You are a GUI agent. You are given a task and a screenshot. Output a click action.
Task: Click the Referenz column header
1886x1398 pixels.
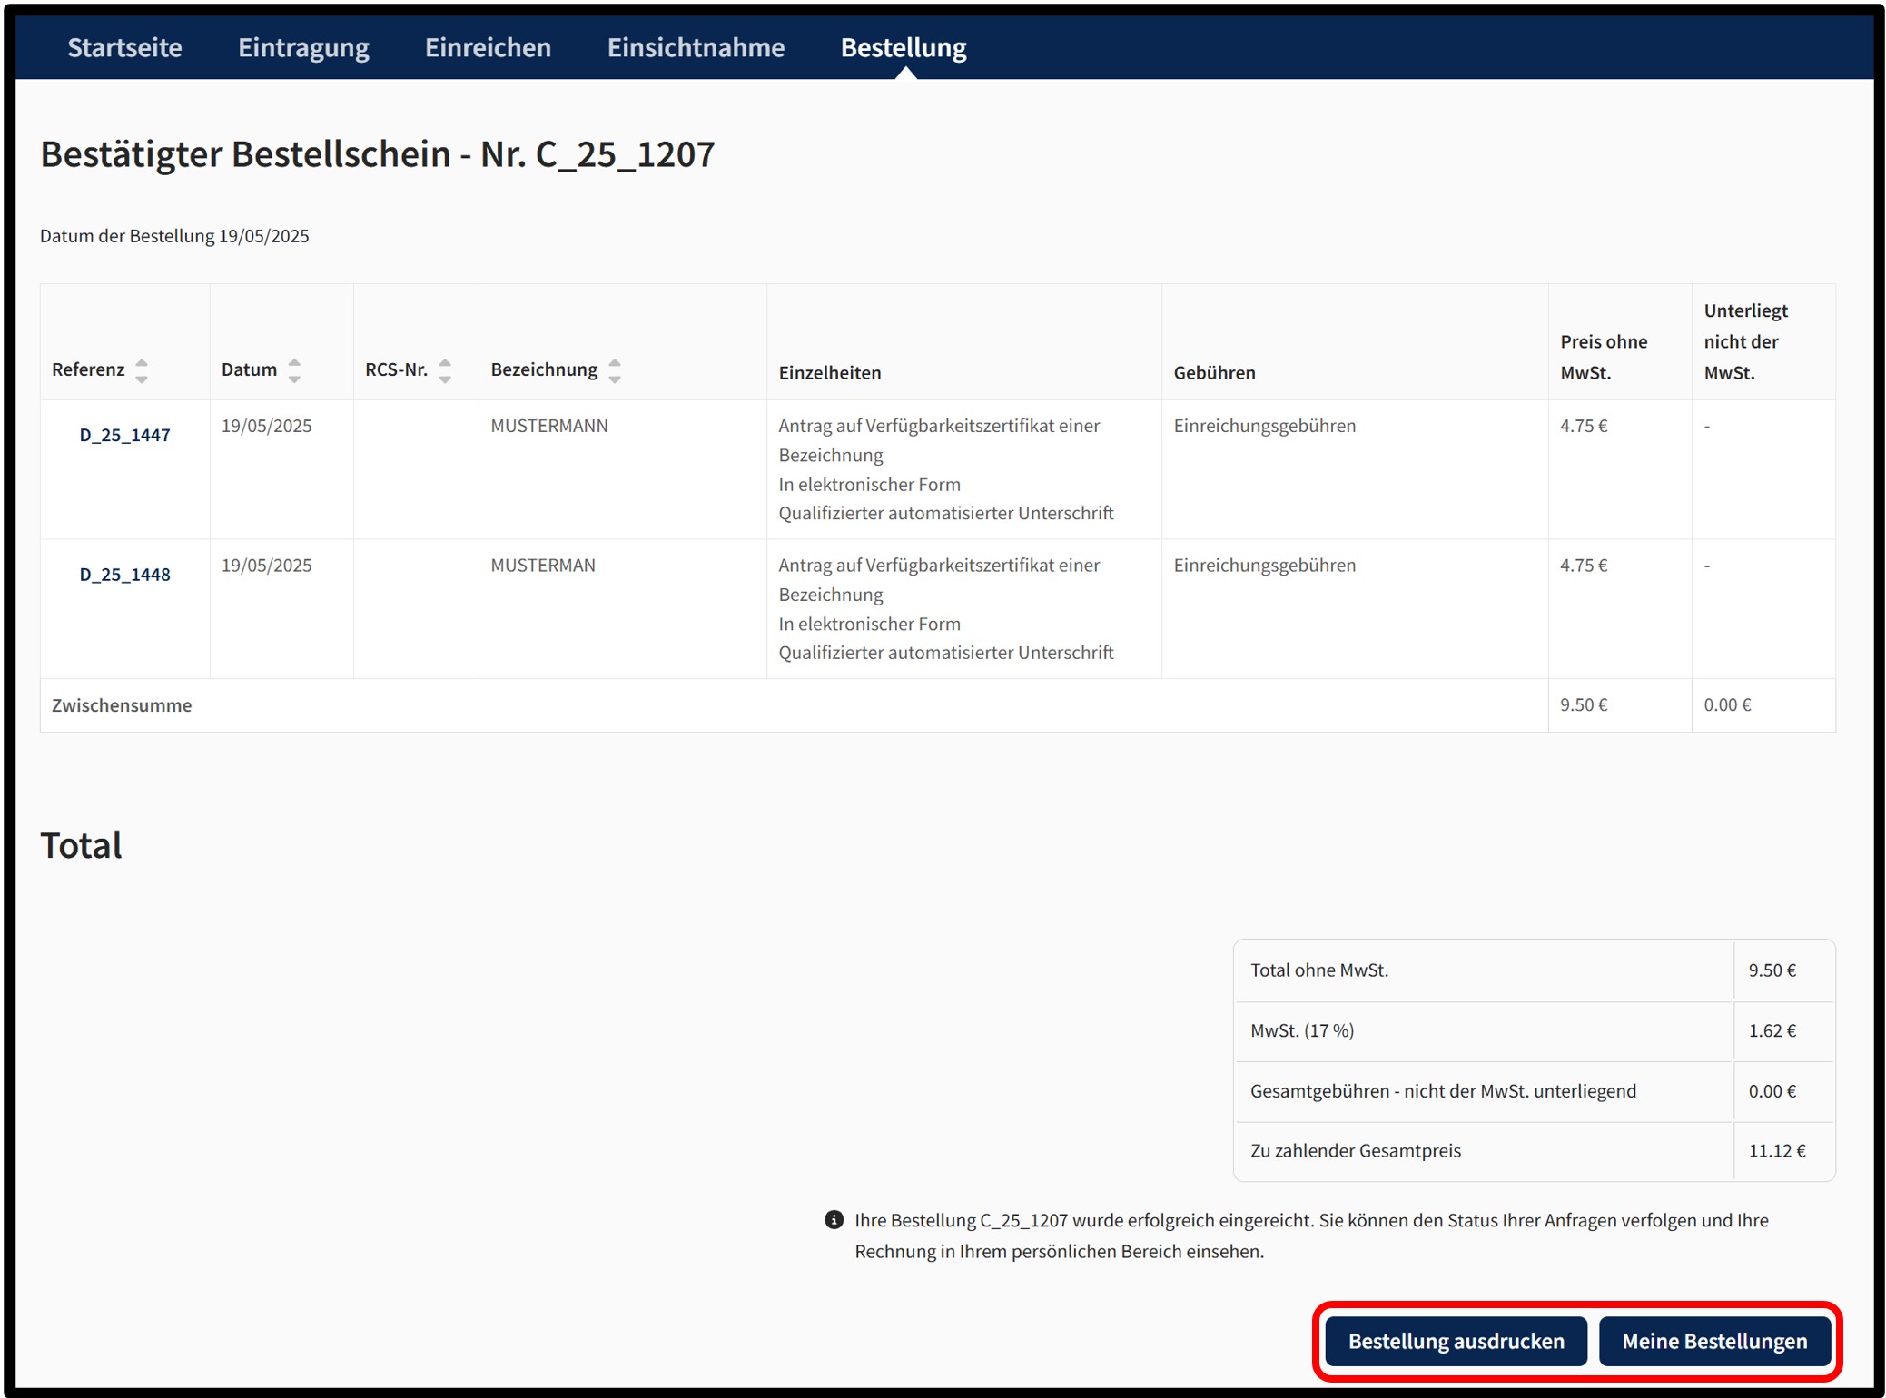pos(88,369)
